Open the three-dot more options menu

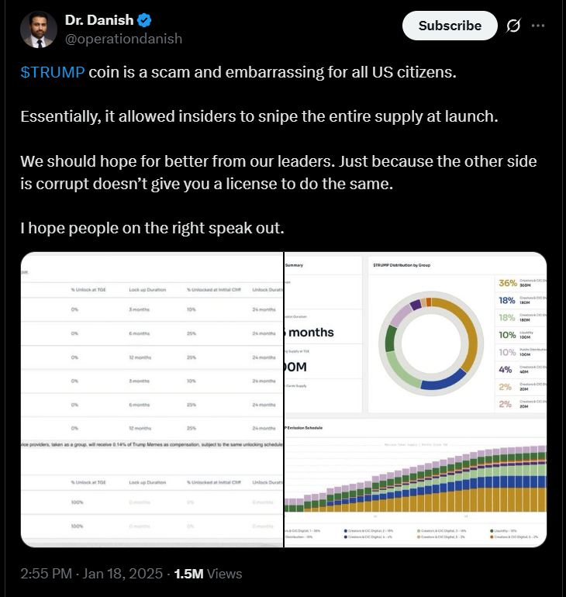click(538, 26)
